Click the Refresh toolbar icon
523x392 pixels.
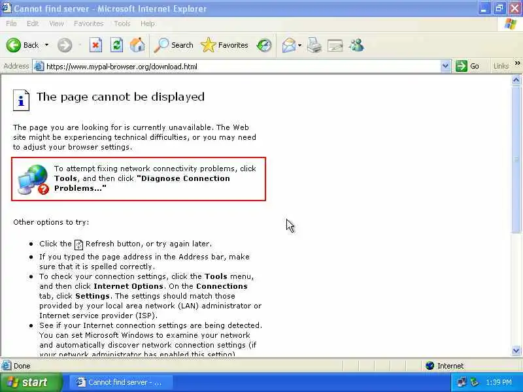click(116, 45)
